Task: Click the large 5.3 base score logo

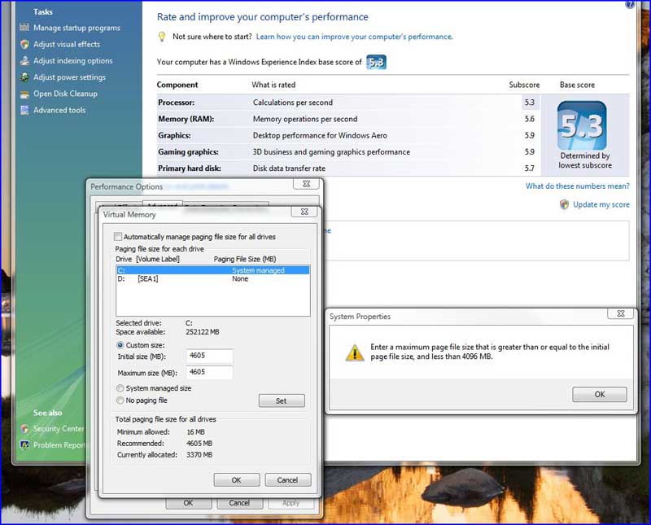Action: pos(582,125)
